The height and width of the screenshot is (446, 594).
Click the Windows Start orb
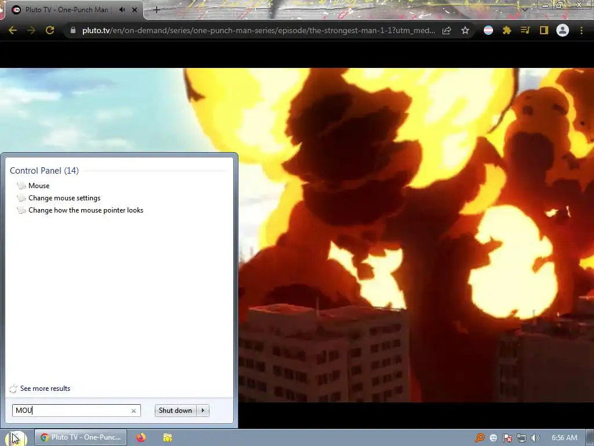click(x=16, y=437)
